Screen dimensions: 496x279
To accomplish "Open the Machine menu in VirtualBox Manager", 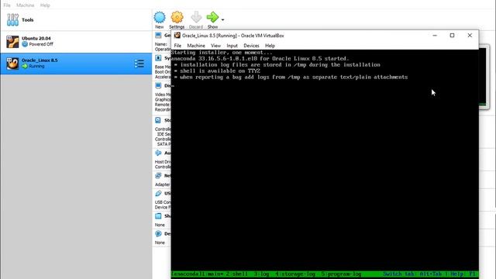I will (26, 5).
